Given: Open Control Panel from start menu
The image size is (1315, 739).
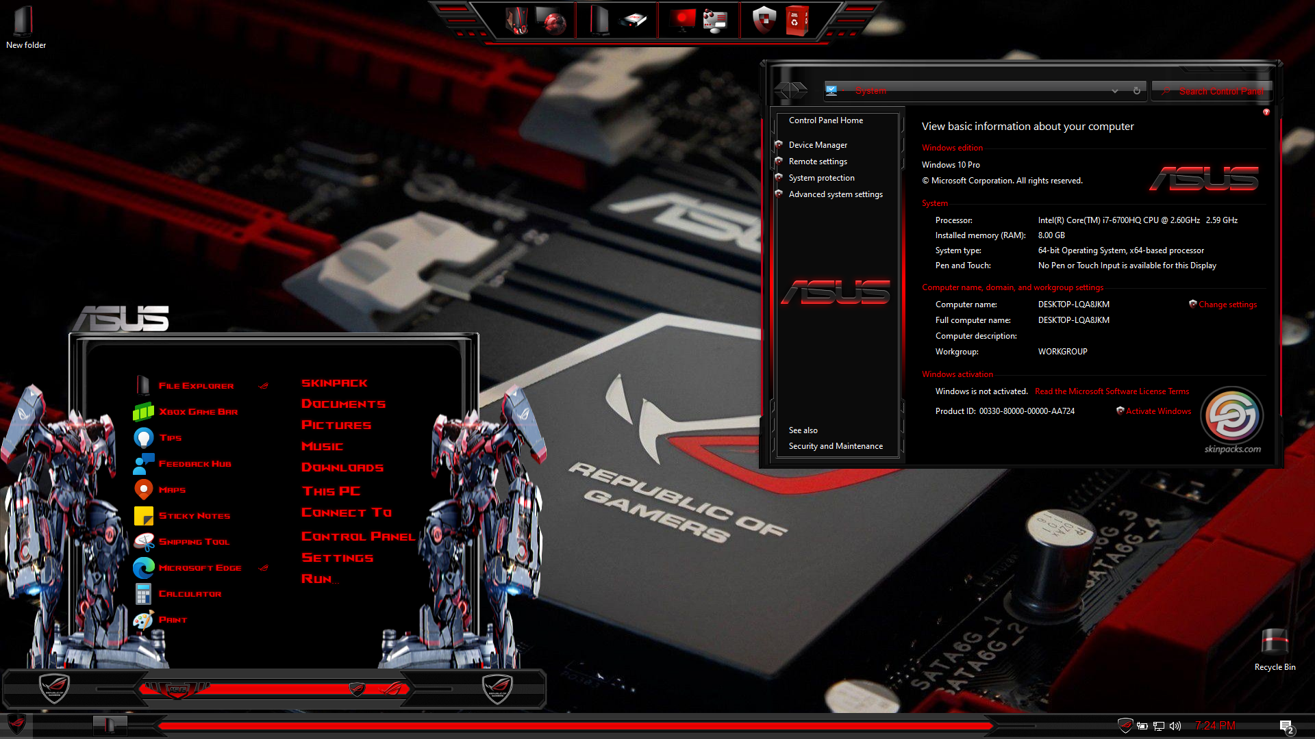Looking at the screenshot, I should tap(358, 536).
